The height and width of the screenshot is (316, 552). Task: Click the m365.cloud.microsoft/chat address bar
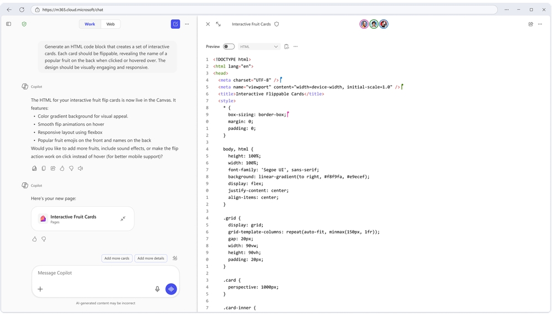point(264,10)
